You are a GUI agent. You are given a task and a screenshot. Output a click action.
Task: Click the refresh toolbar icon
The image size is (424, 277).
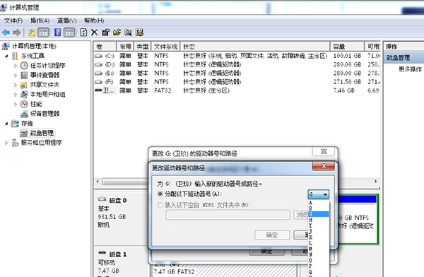coord(83,33)
